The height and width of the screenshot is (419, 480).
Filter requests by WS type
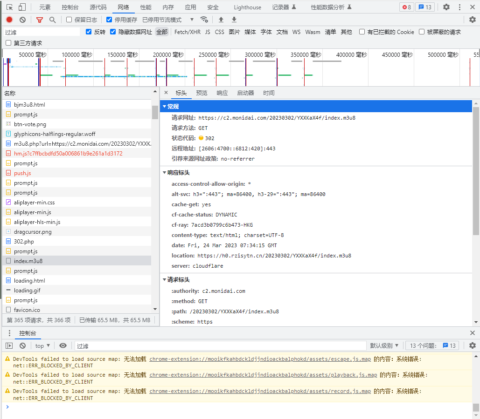(x=296, y=32)
